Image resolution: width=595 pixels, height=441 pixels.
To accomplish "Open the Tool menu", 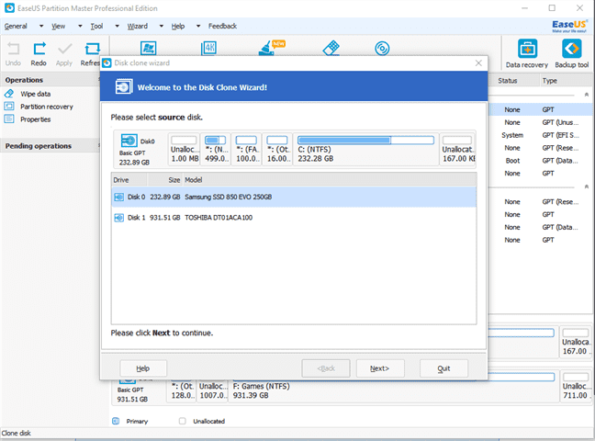I will (96, 27).
